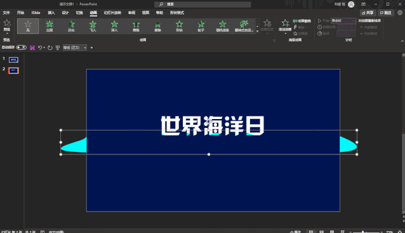Open the 帮助 (Help) tab
The image size is (405, 233).
[159, 13]
